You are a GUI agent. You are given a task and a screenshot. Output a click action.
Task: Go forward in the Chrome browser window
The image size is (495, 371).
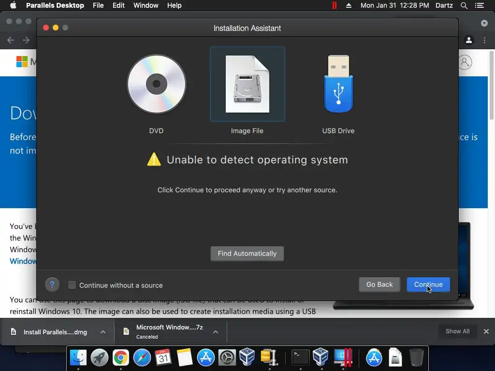tap(26, 40)
